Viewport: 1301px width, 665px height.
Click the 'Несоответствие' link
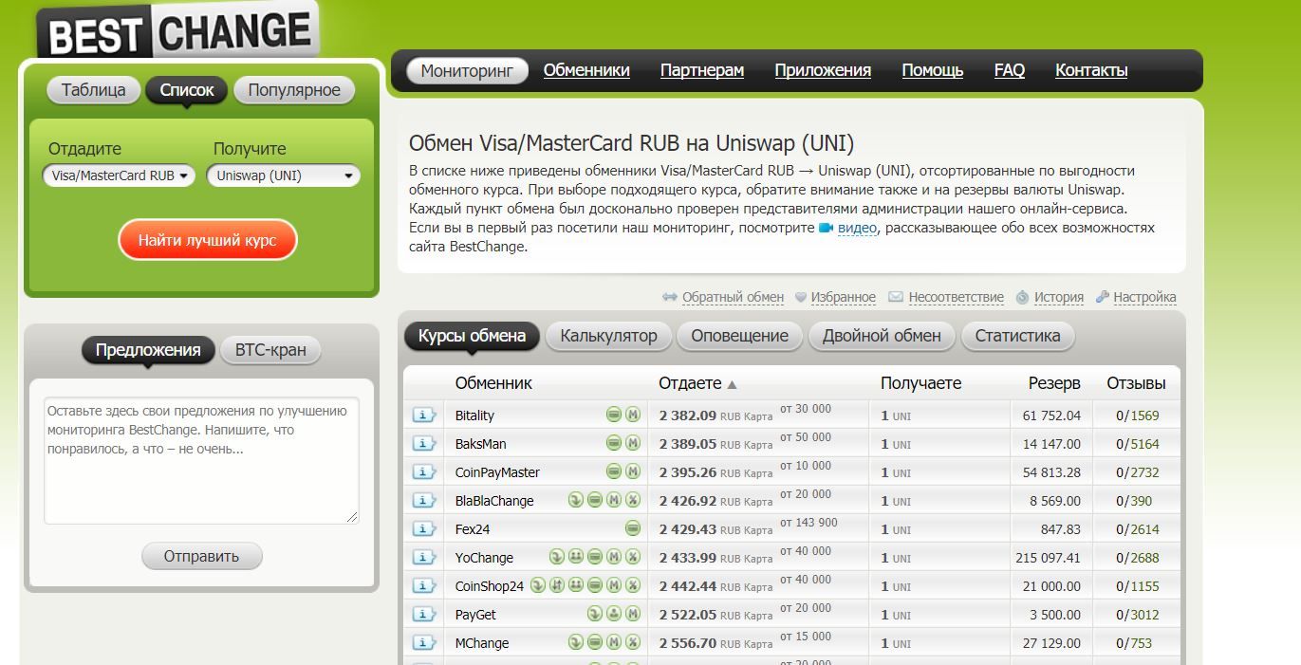pos(956,297)
